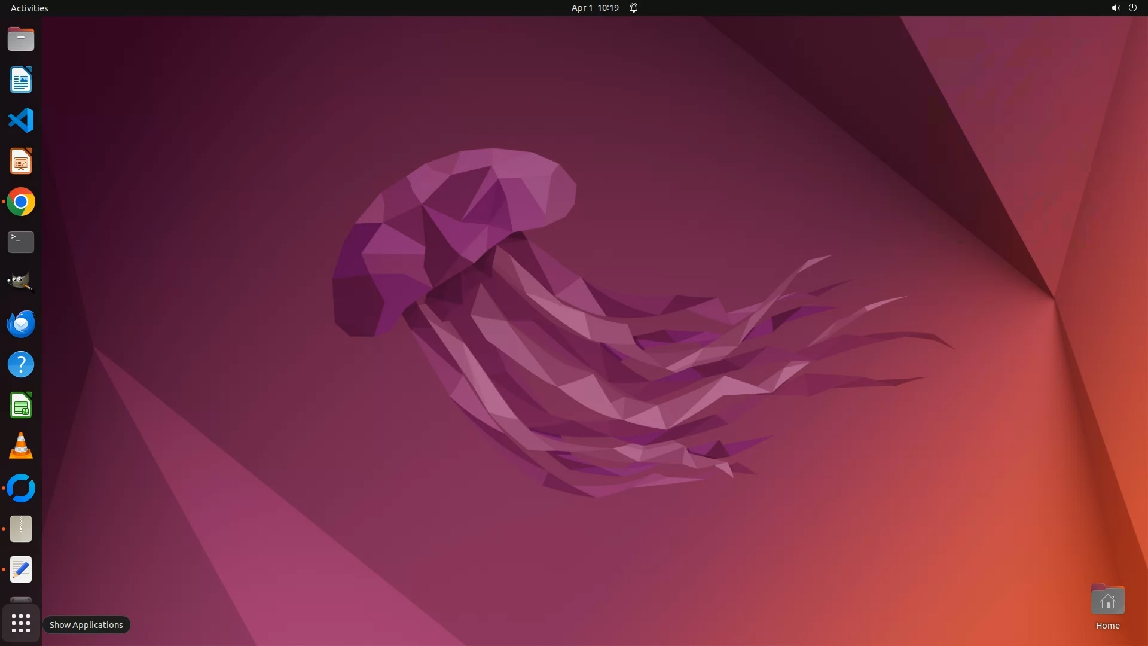This screenshot has width=1148, height=646.
Task: Click the blue circular arrows dock icon
Action: click(x=21, y=489)
